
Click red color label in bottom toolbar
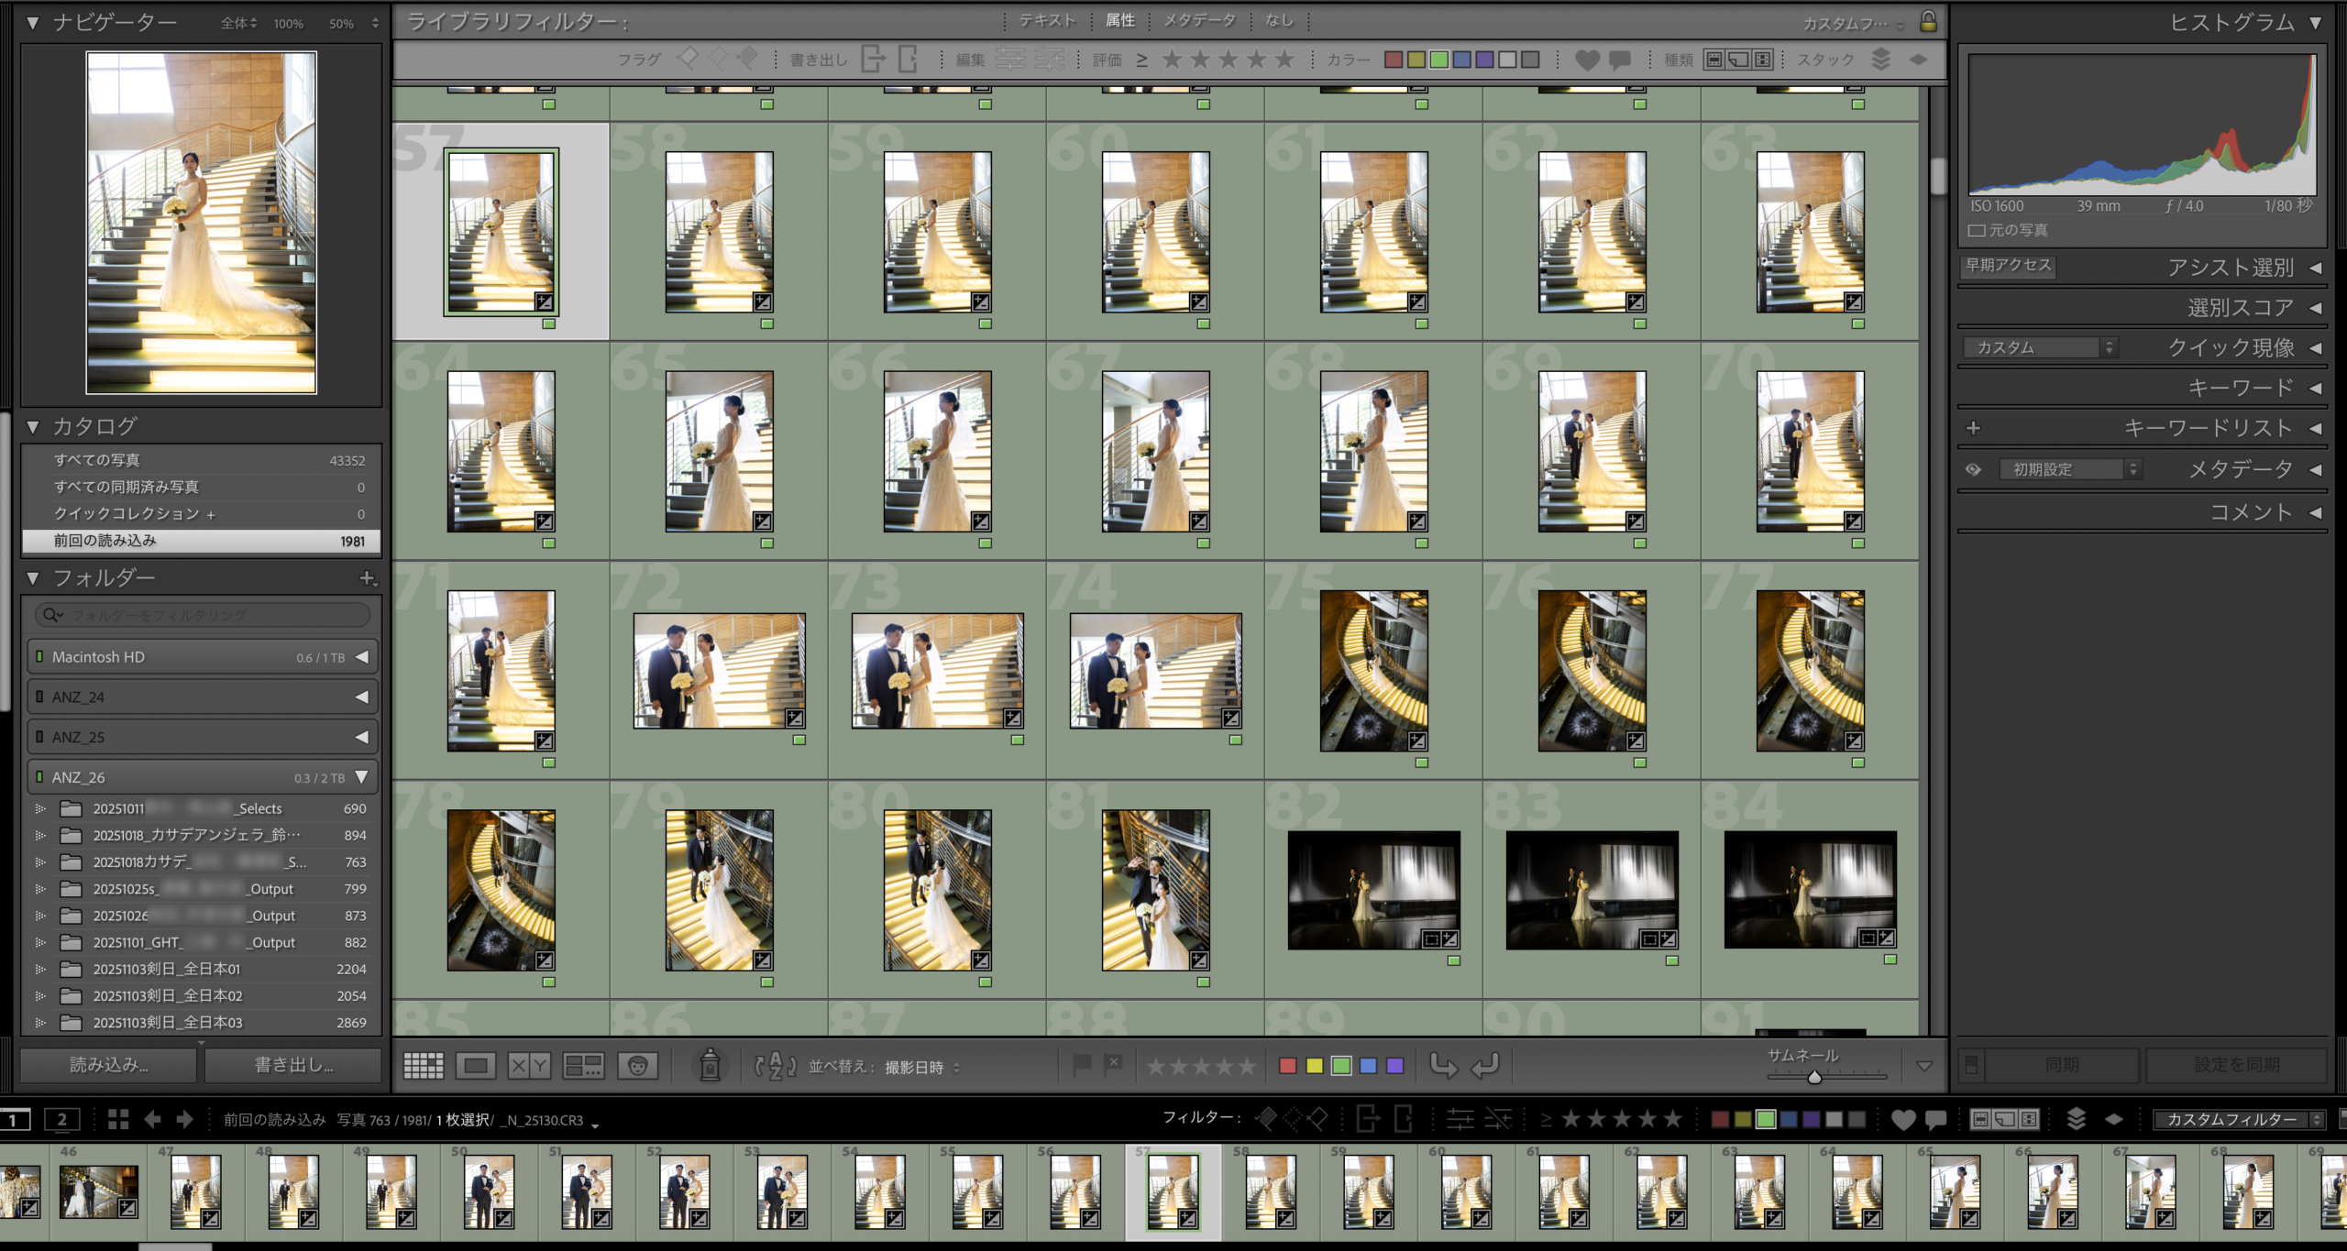1287,1065
